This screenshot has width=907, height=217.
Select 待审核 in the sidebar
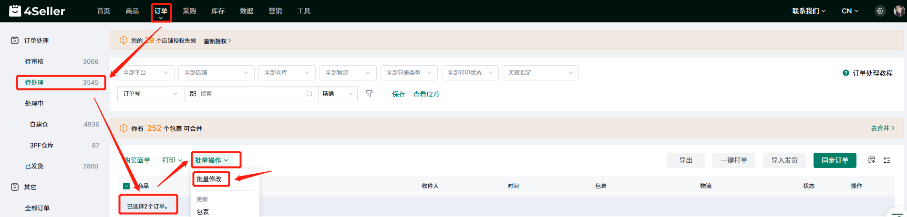pyautogui.click(x=34, y=61)
